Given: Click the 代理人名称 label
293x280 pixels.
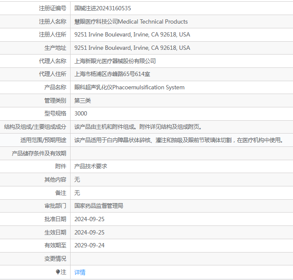Looking at the screenshot, I should tap(52, 61).
